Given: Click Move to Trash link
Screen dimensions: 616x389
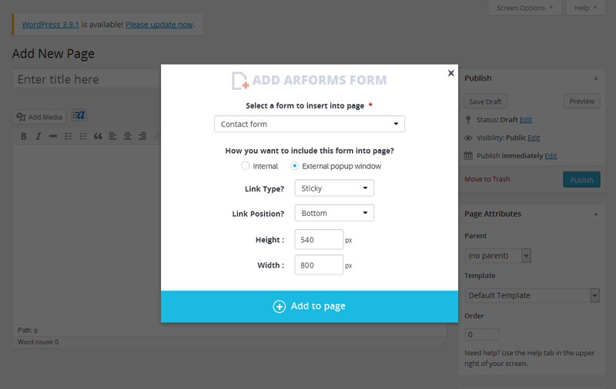Looking at the screenshot, I should [487, 179].
